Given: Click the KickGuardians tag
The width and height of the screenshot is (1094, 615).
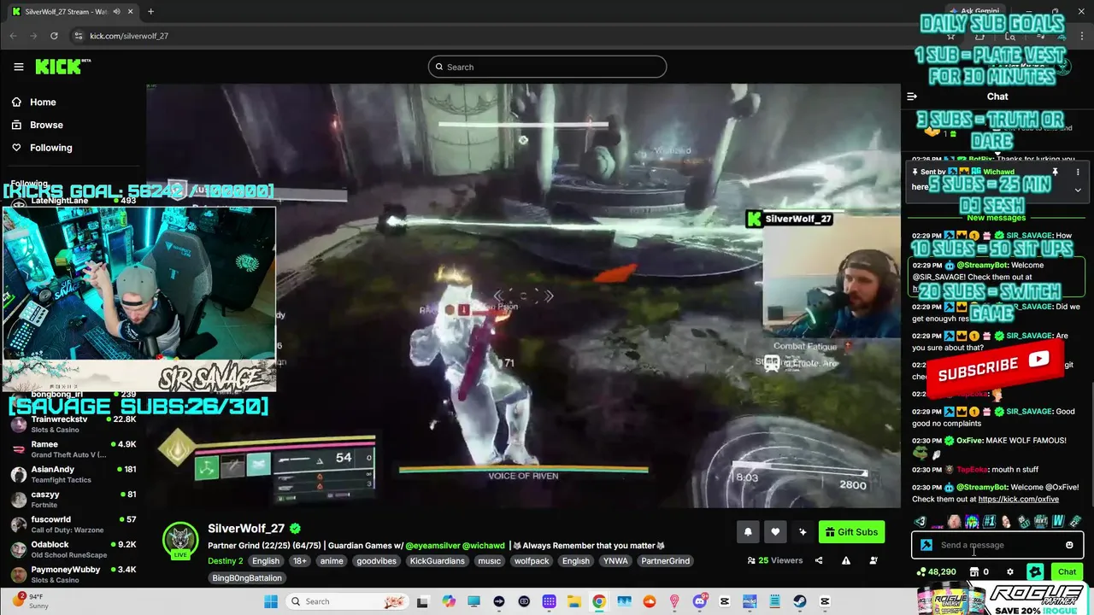Looking at the screenshot, I should pos(437,561).
